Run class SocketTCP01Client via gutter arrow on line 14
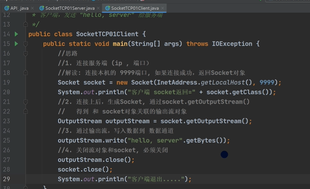 click(x=16, y=34)
